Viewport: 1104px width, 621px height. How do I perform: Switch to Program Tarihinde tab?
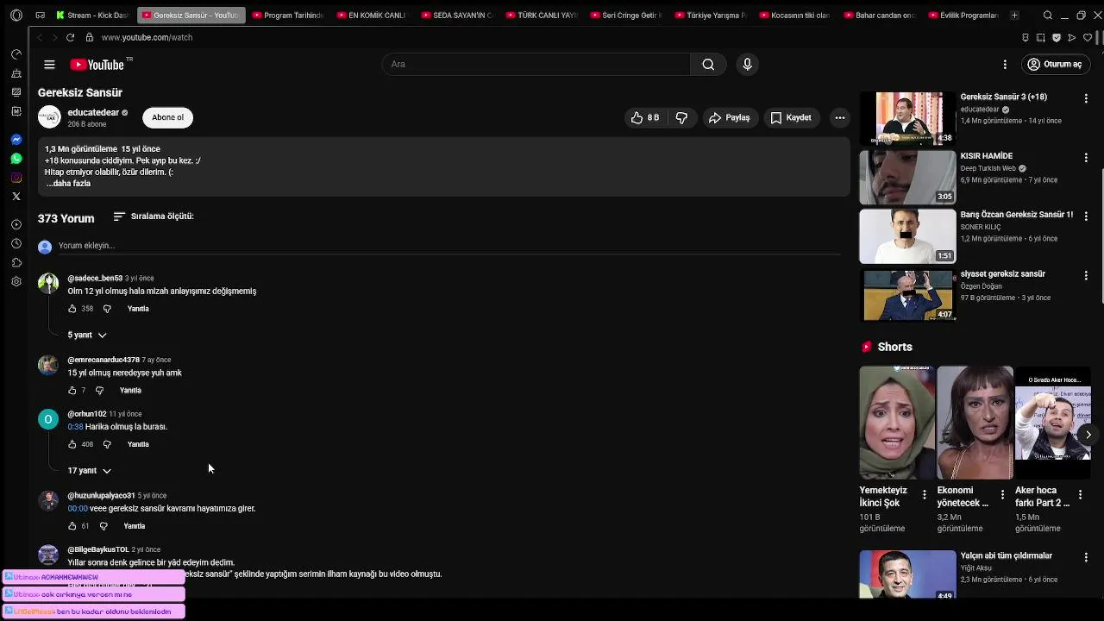(x=288, y=15)
